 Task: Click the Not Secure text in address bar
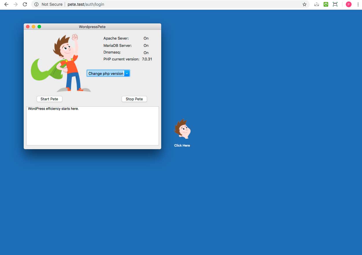click(52, 4)
